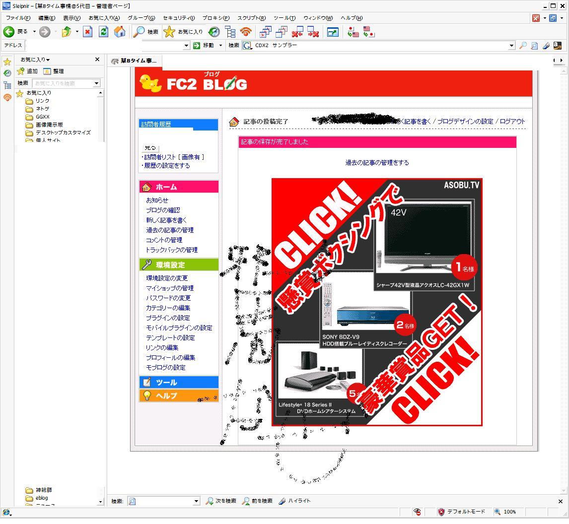The image size is (569, 524).
Task: Click the ハイライト highlight button
Action: pos(294,501)
